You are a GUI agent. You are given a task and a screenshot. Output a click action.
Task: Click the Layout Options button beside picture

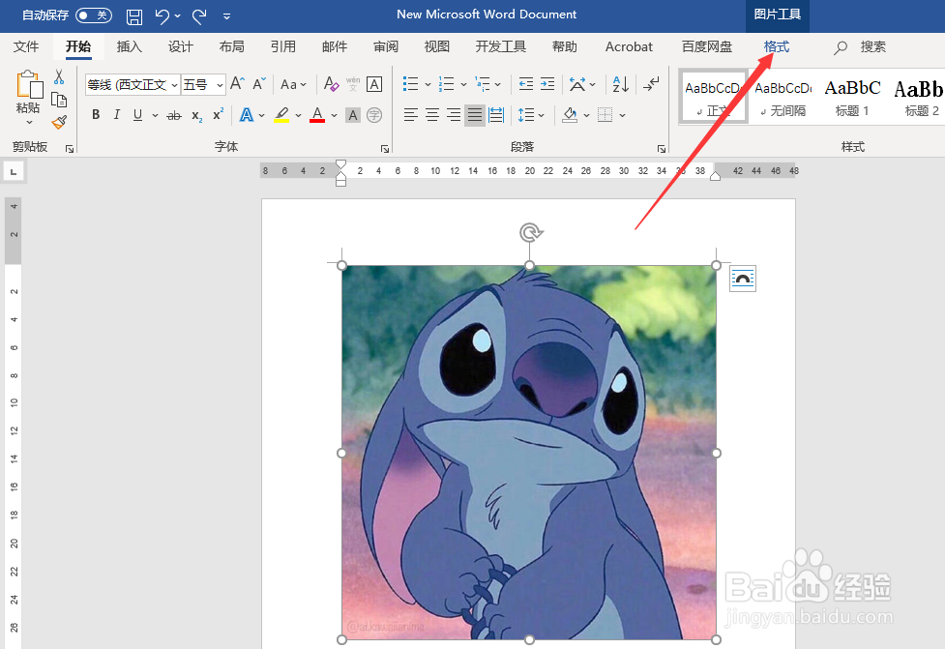coord(743,279)
